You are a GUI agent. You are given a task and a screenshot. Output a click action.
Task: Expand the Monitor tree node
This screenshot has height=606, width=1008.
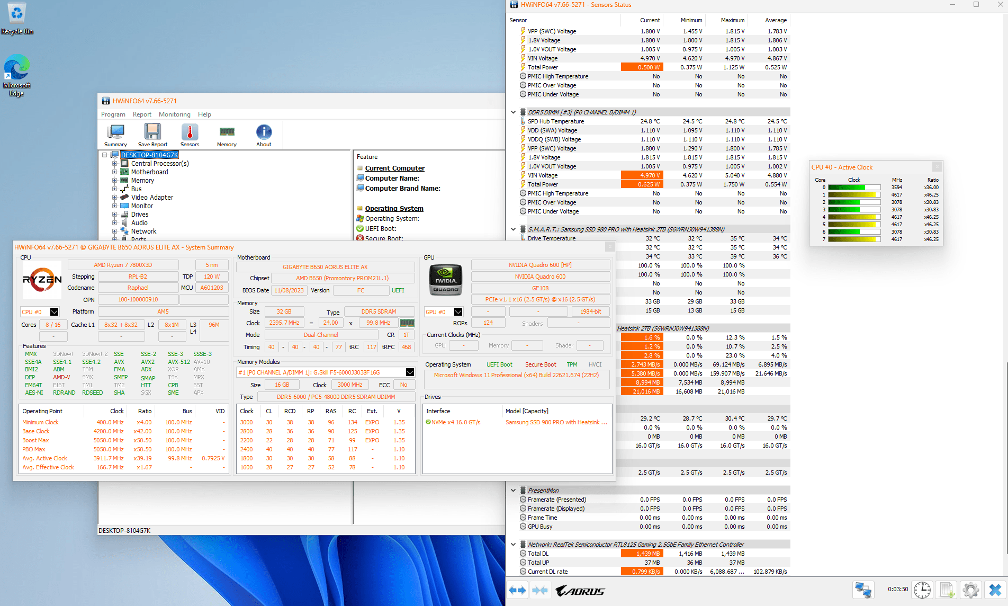point(114,206)
